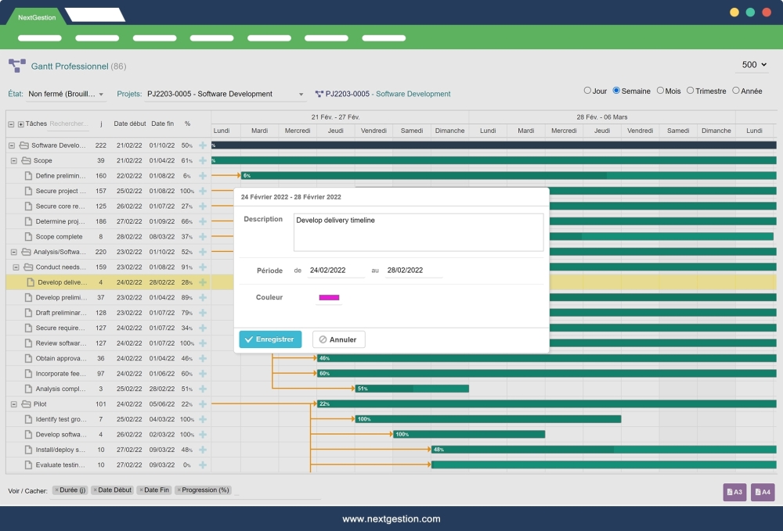Open the add icon next to Pilot row

(203, 404)
